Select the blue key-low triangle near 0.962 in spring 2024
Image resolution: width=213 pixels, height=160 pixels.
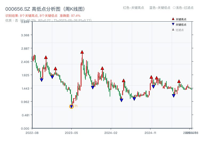click(x=122, y=100)
